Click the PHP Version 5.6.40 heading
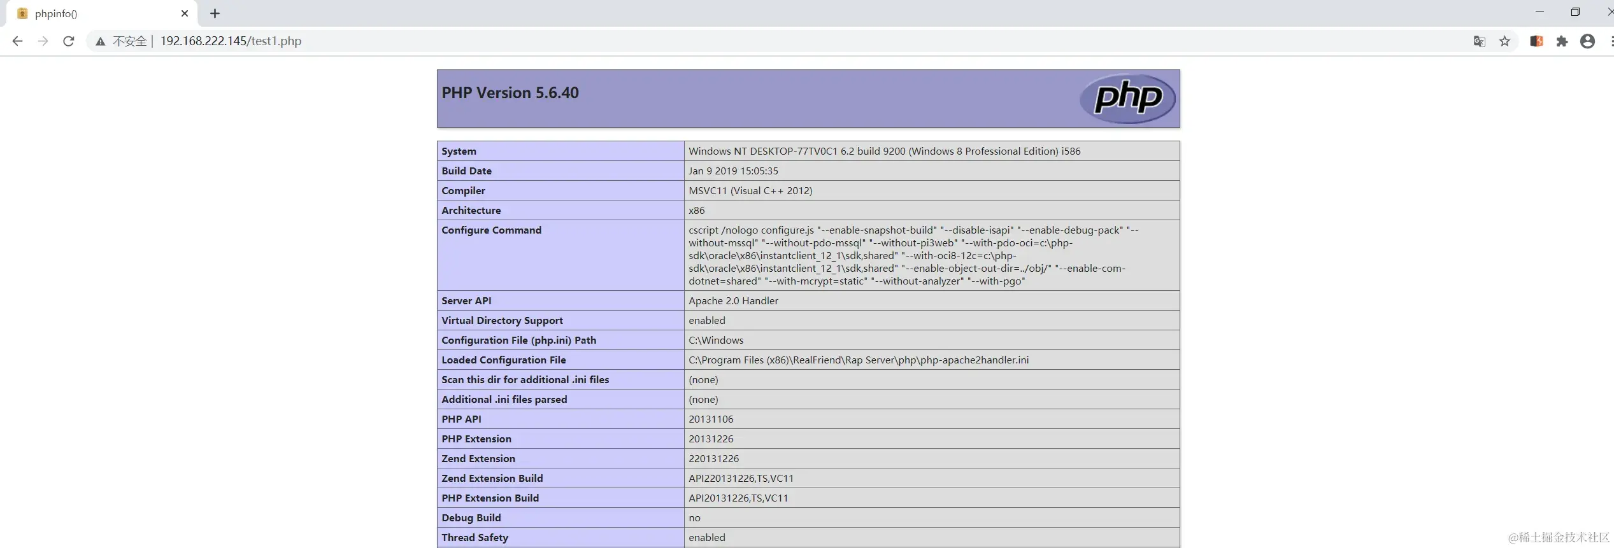Screen dimensions: 1614x548 510,93
